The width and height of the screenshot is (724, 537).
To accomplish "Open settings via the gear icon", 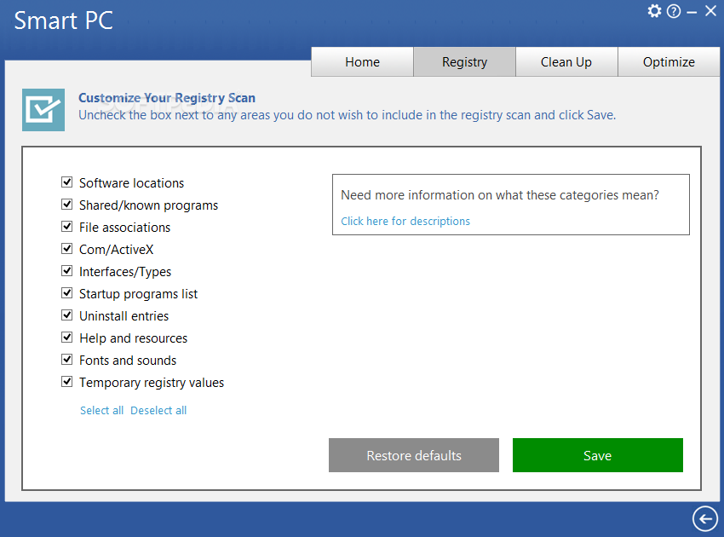I will click(x=654, y=10).
